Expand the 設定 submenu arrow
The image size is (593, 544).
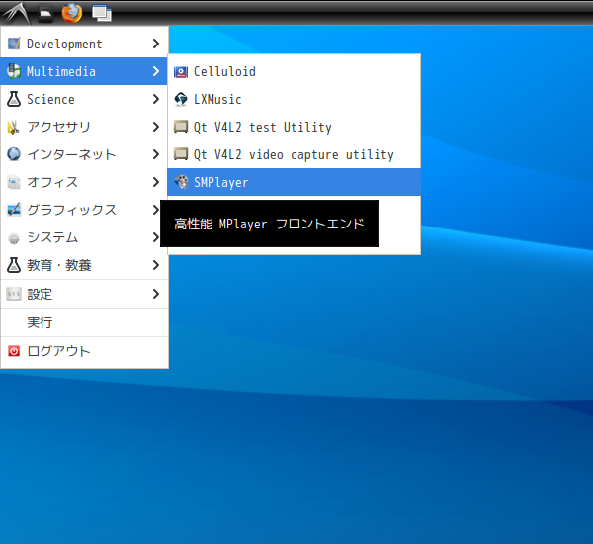(x=156, y=294)
